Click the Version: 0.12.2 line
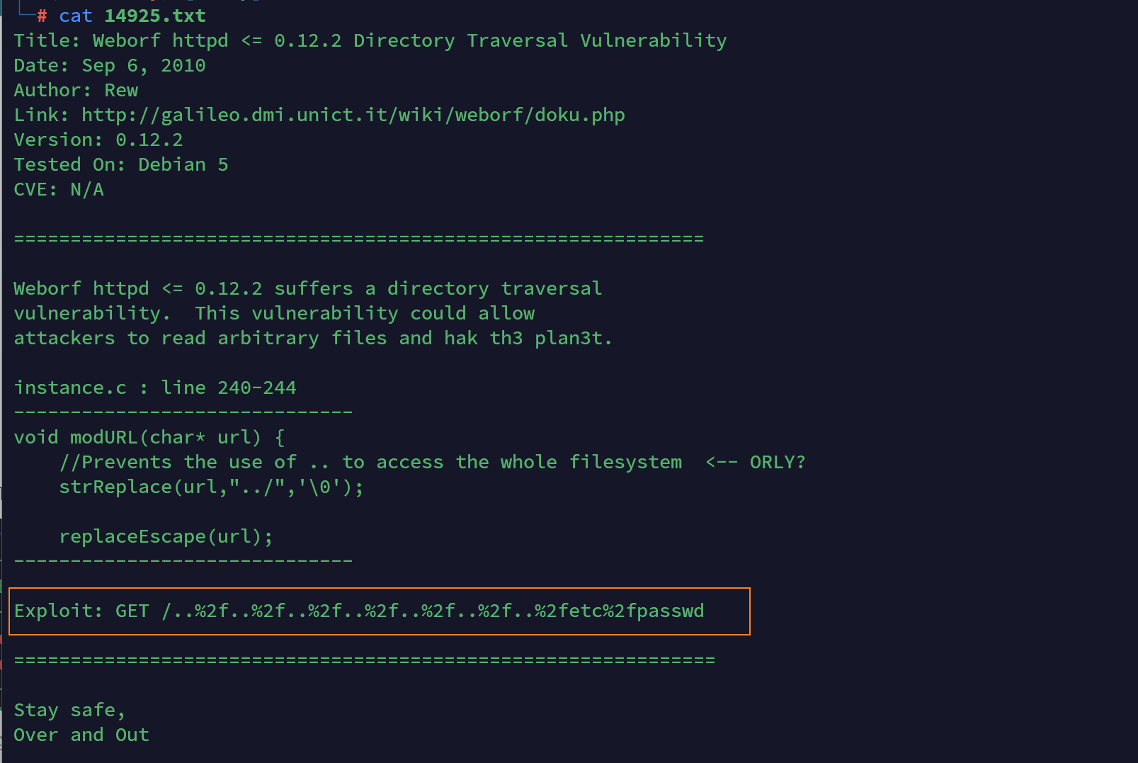Viewport: 1138px width, 763px height. pyautogui.click(x=98, y=140)
